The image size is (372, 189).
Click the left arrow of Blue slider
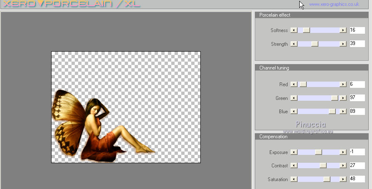click(x=294, y=112)
